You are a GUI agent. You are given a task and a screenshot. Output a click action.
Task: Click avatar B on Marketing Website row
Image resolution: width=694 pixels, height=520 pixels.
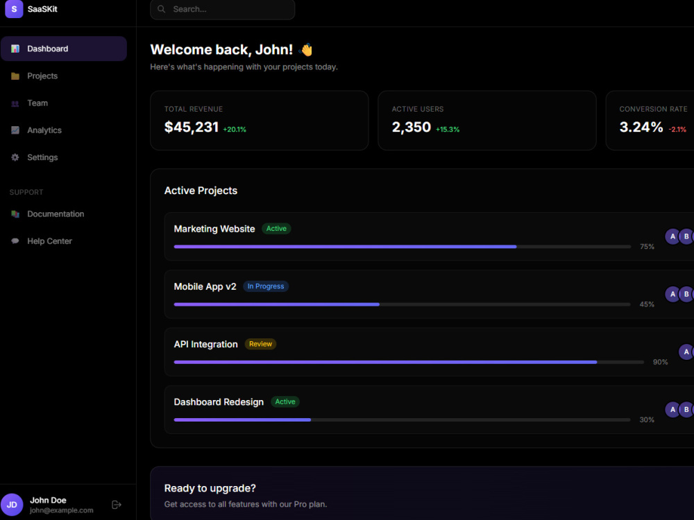[686, 236]
